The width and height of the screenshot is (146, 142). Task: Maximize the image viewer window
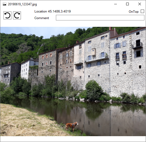coord(127,4)
